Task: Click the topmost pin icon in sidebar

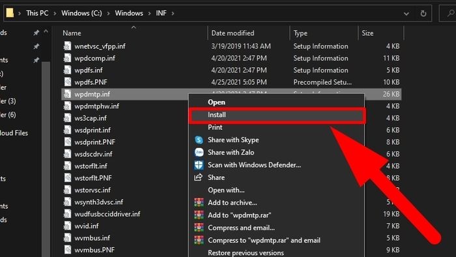Action: coord(36,33)
